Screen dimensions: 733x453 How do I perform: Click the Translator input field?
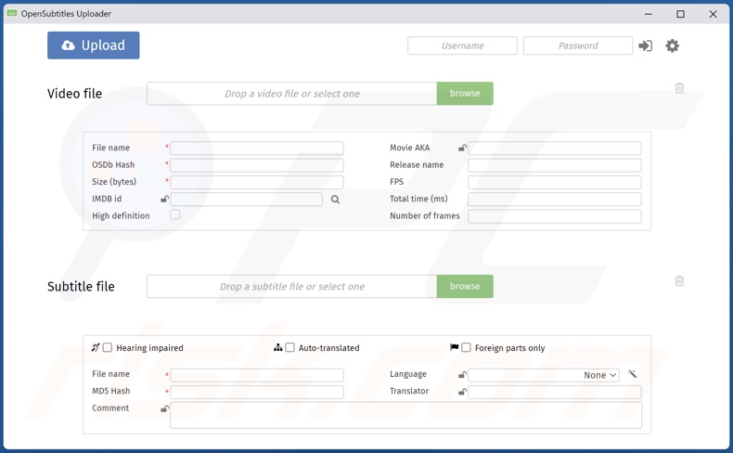pyautogui.click(x=555, y=392)
